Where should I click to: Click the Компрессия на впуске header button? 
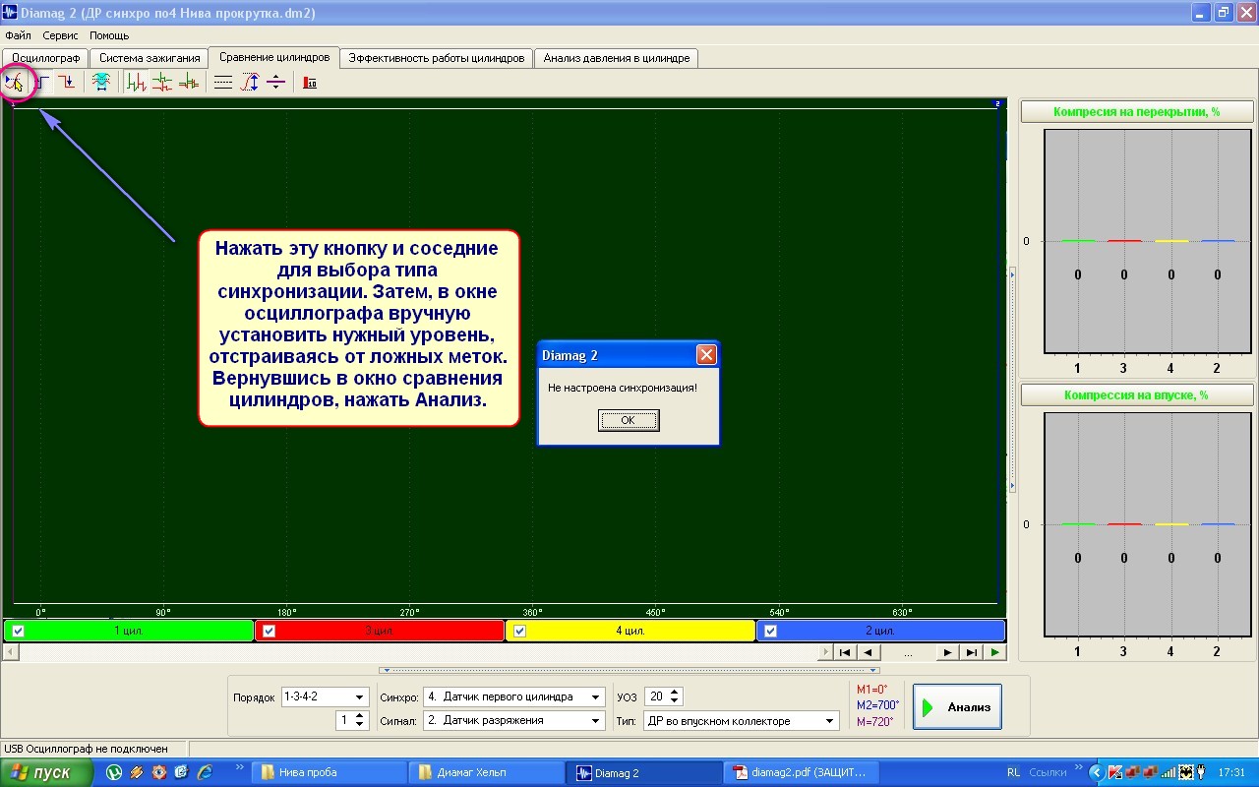[x=1137, y=395]
